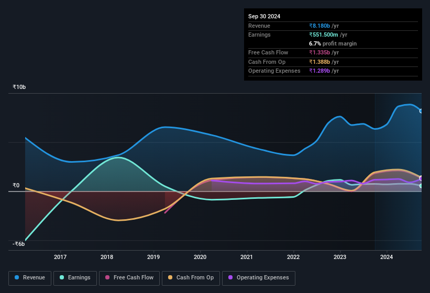Click the blue dot in Revenue legend

(17, 277)
